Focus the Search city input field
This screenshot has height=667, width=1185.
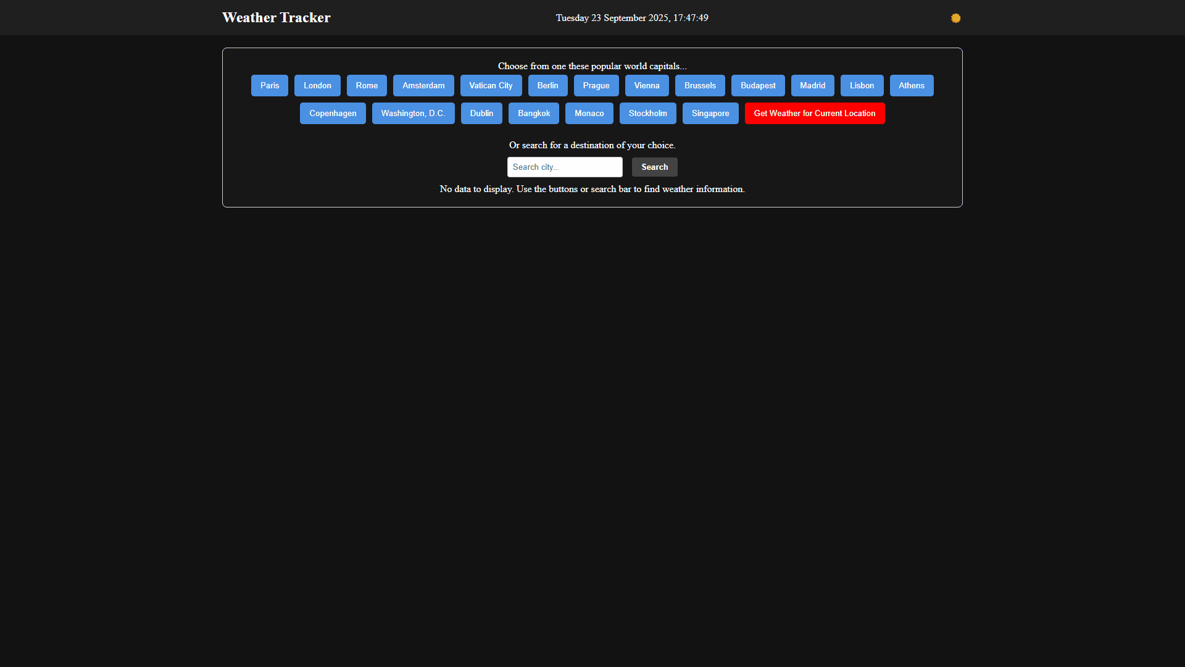(x=564, y=167)
